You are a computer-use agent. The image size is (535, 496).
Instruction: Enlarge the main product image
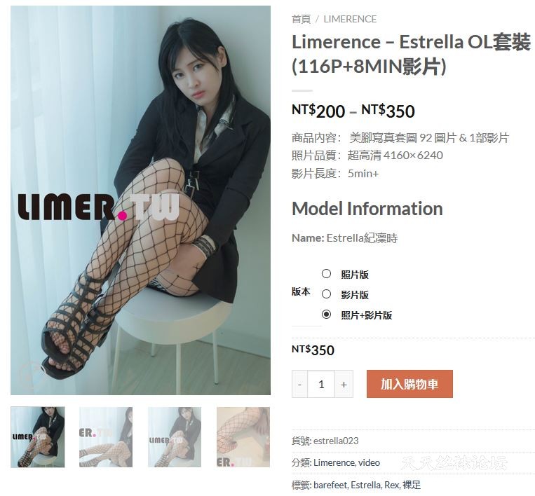[x=140, y=200]
